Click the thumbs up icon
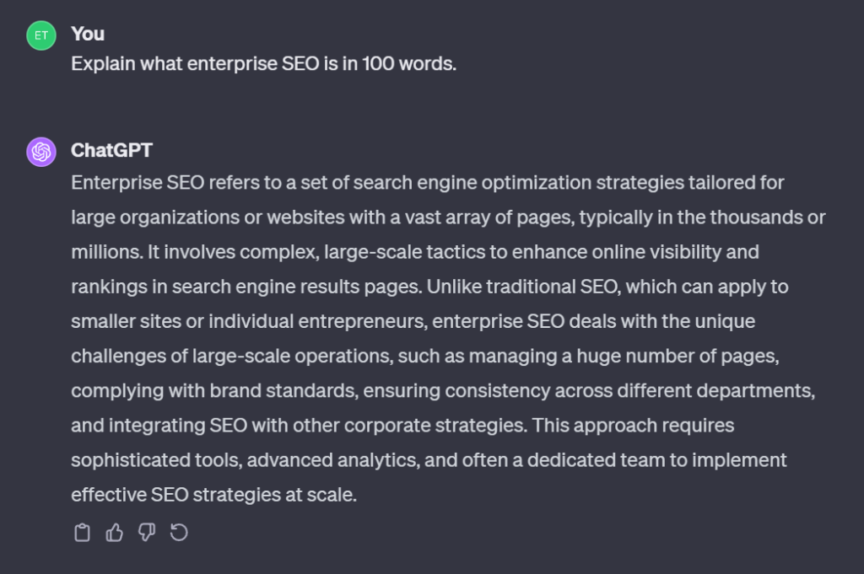 (x=114, y=533)
